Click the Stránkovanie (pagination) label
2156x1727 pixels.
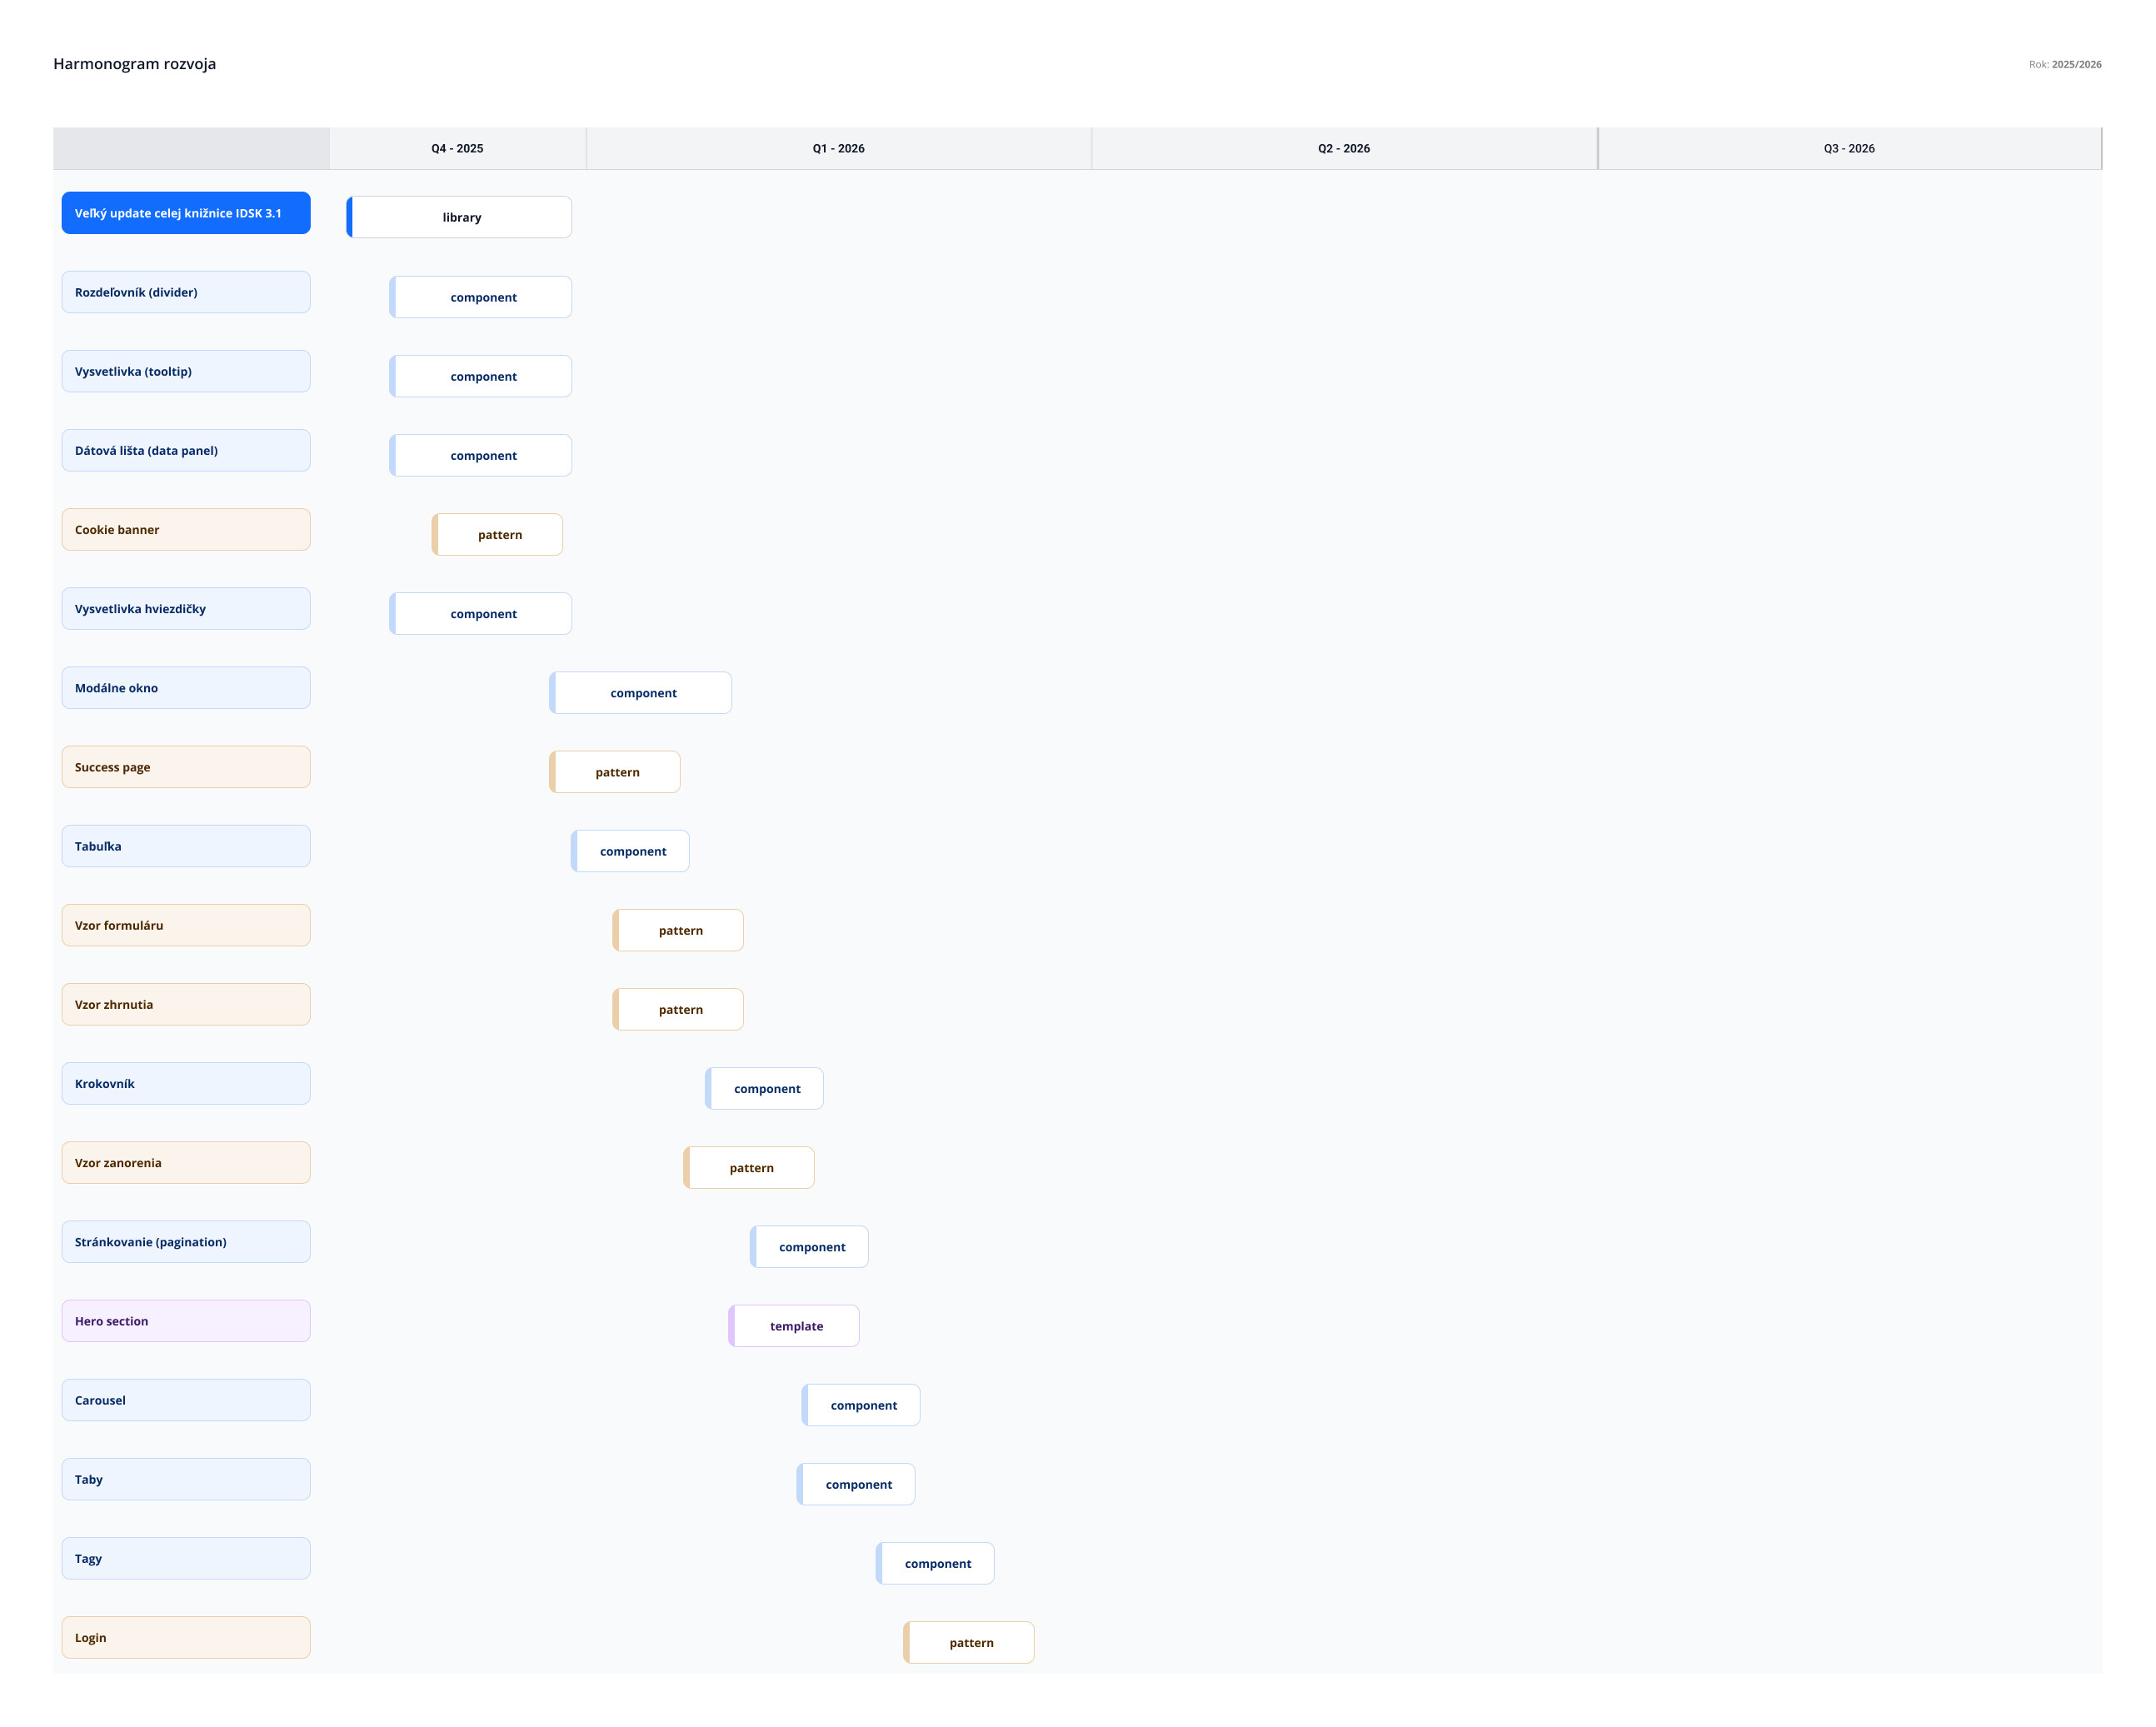click(x=186, y=1242)
